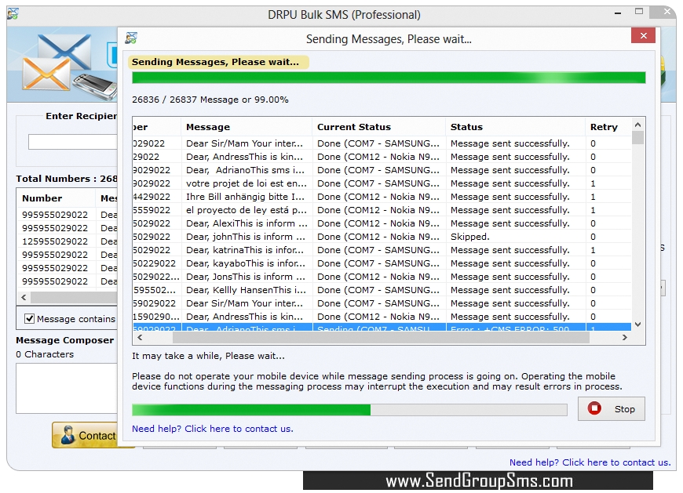Click number 125955029022 in main list
Screen dimensions: 683x493
pos(55,241)
